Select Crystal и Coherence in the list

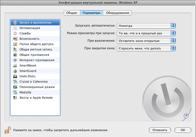35,82
